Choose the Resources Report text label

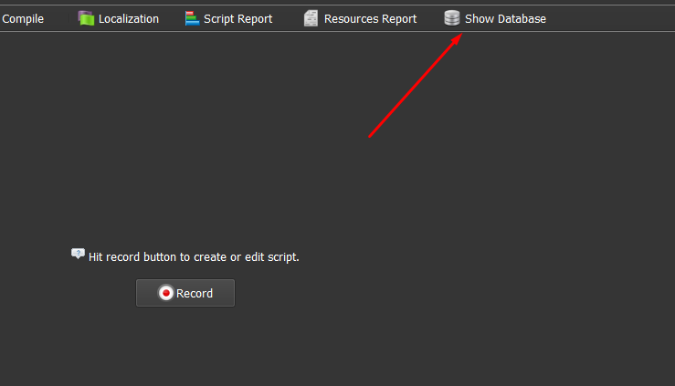(x=370, y=18)
